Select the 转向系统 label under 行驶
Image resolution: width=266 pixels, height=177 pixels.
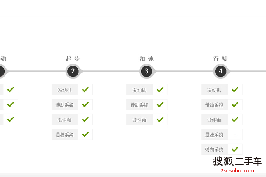click(x=214, y=150)
